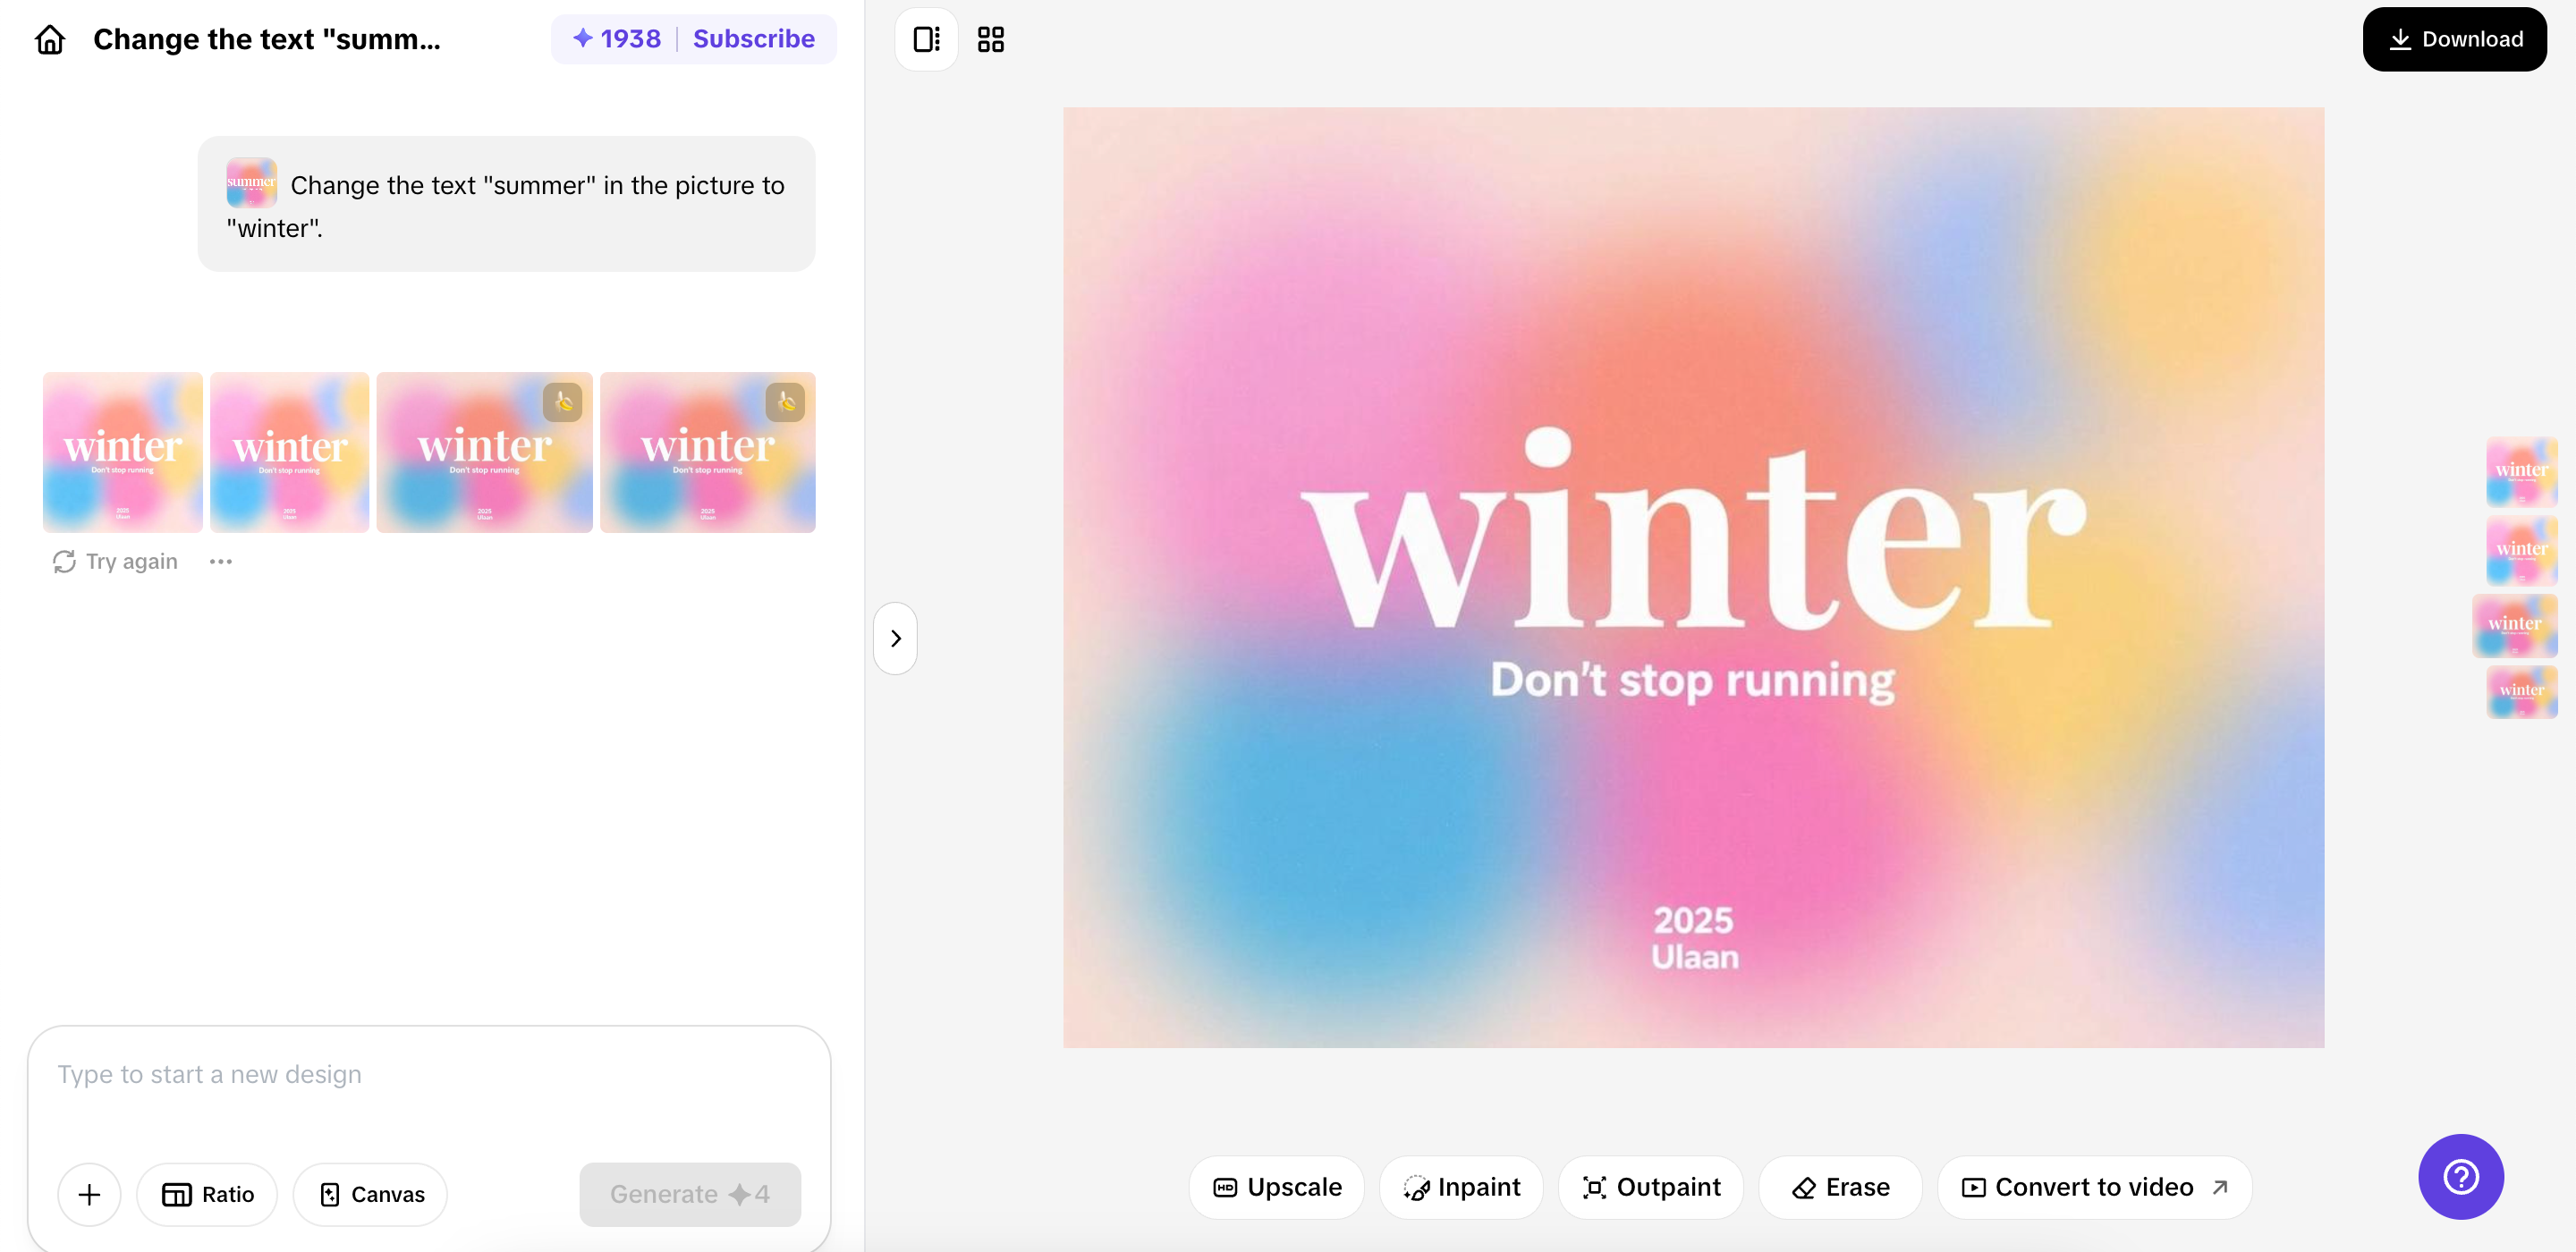This screenshot has width=2576, height=1252.
Task: Toggle the side panel layout view
Action: click(x=926, y=40)
